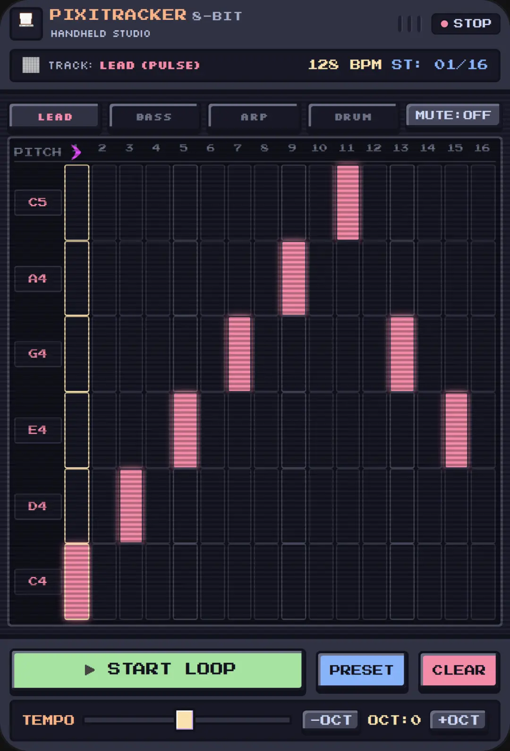510x751 pixels.
Task: Raise the octave with +OCT button
Action: pyautogui.click(x=458, y=720)
